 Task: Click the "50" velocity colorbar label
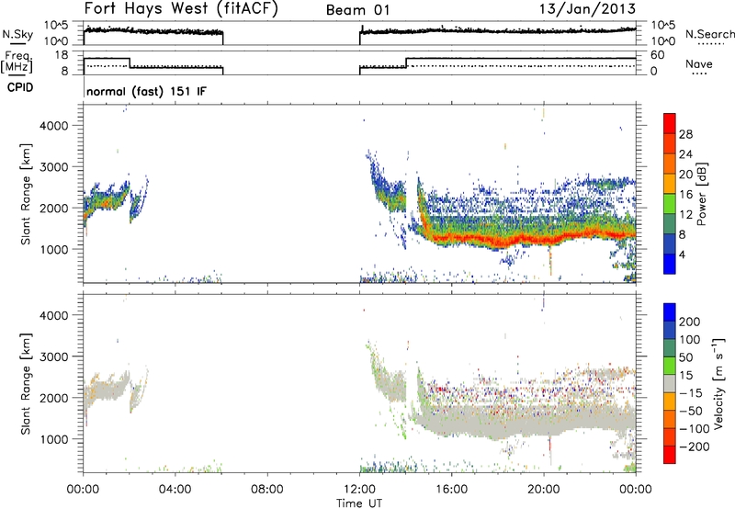686,357
